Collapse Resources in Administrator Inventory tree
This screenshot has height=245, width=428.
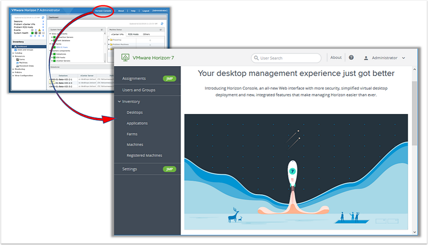(13, 56)
